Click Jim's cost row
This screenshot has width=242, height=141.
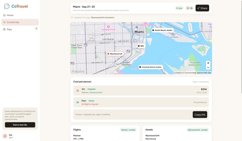[141, 91]
